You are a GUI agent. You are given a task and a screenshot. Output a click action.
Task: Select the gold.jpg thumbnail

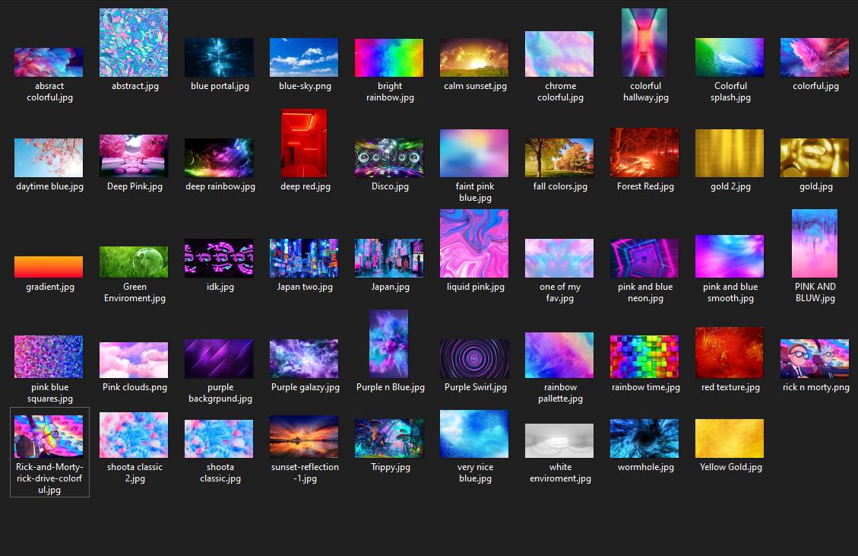pos(815,157)
